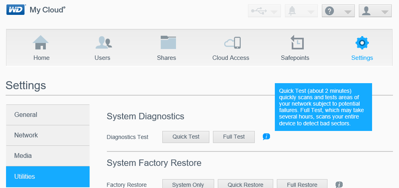Click the System Only restore button

(188, 184)
